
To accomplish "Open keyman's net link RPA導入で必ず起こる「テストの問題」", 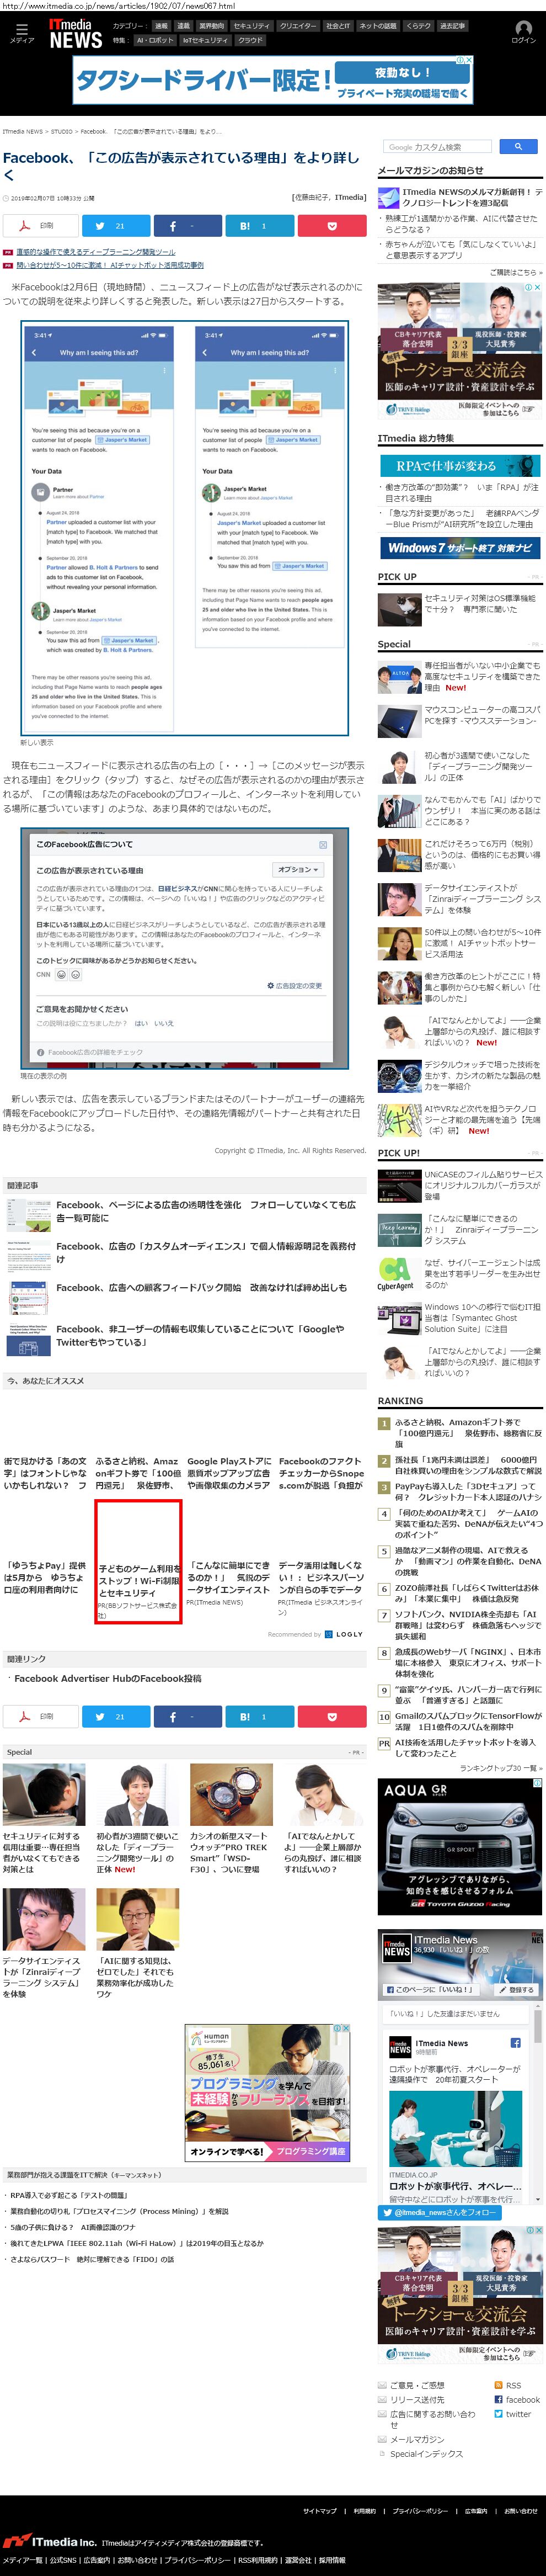I will click(x=69, y=2195).
